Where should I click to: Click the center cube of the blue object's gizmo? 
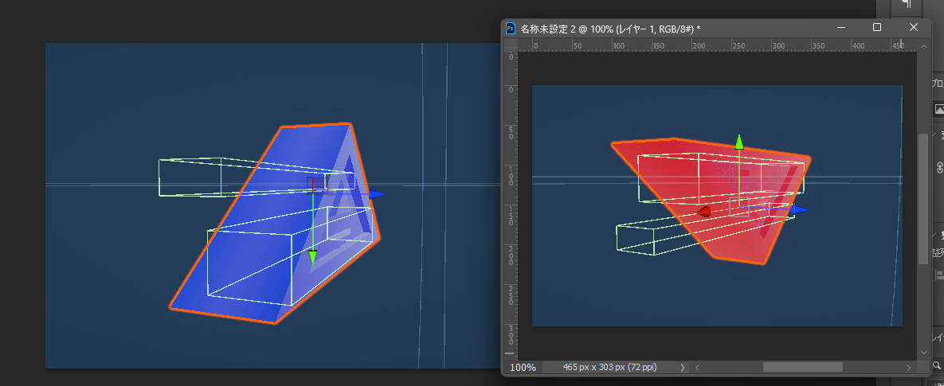click(317, 185)
